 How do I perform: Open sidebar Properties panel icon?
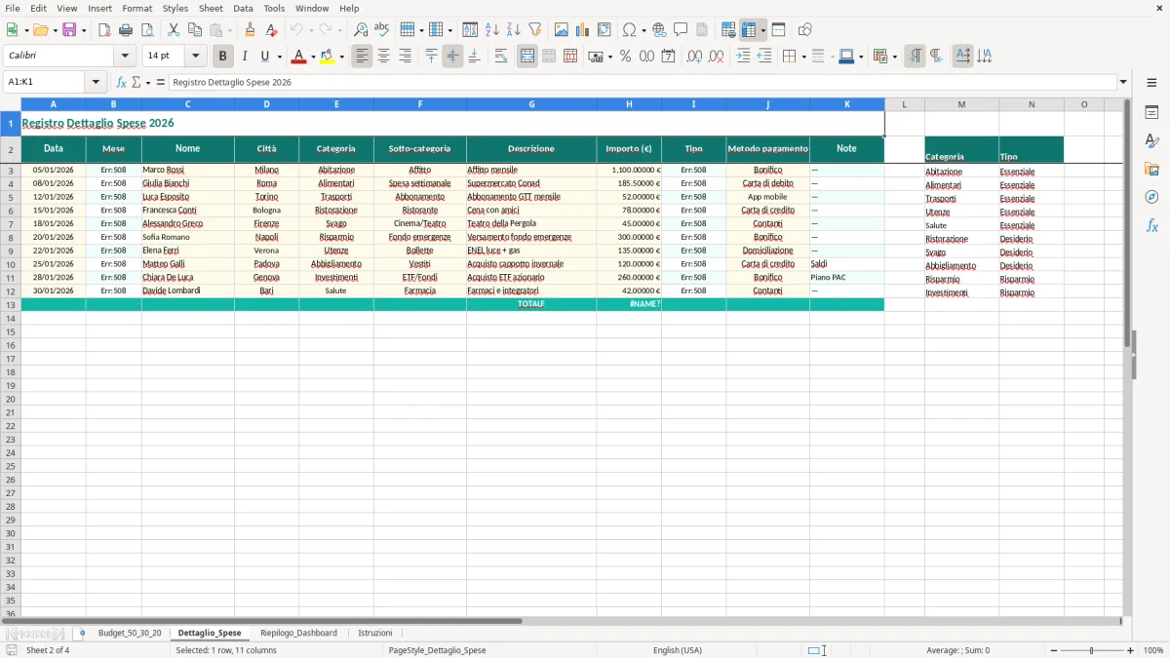pos(1151,112)
